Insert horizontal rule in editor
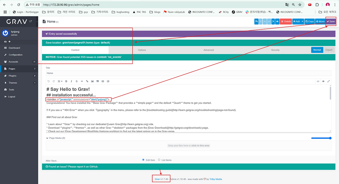Image resolution: width=339 pixels, height=184 pixels. tap(82, 81)
